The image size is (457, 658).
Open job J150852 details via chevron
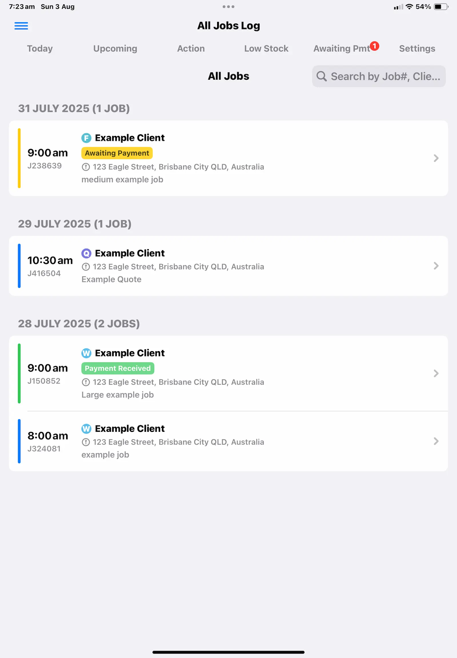point(436,373)
